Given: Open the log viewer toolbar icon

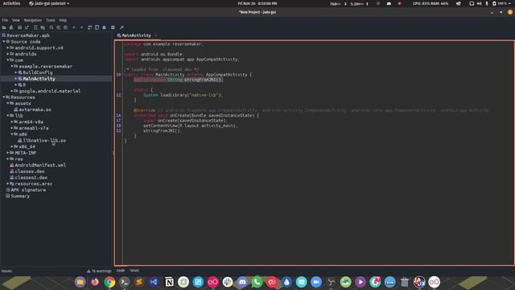Looking at the screenshot, I should coord(113,27).
